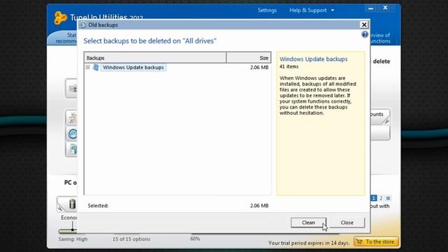Expand the Help & Support dropdown arrow
Image resolution: width=448 pixels, height=252 pixels.
point(332,10)
